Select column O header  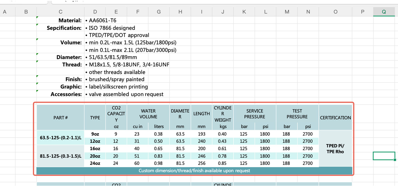click(336, 12)
